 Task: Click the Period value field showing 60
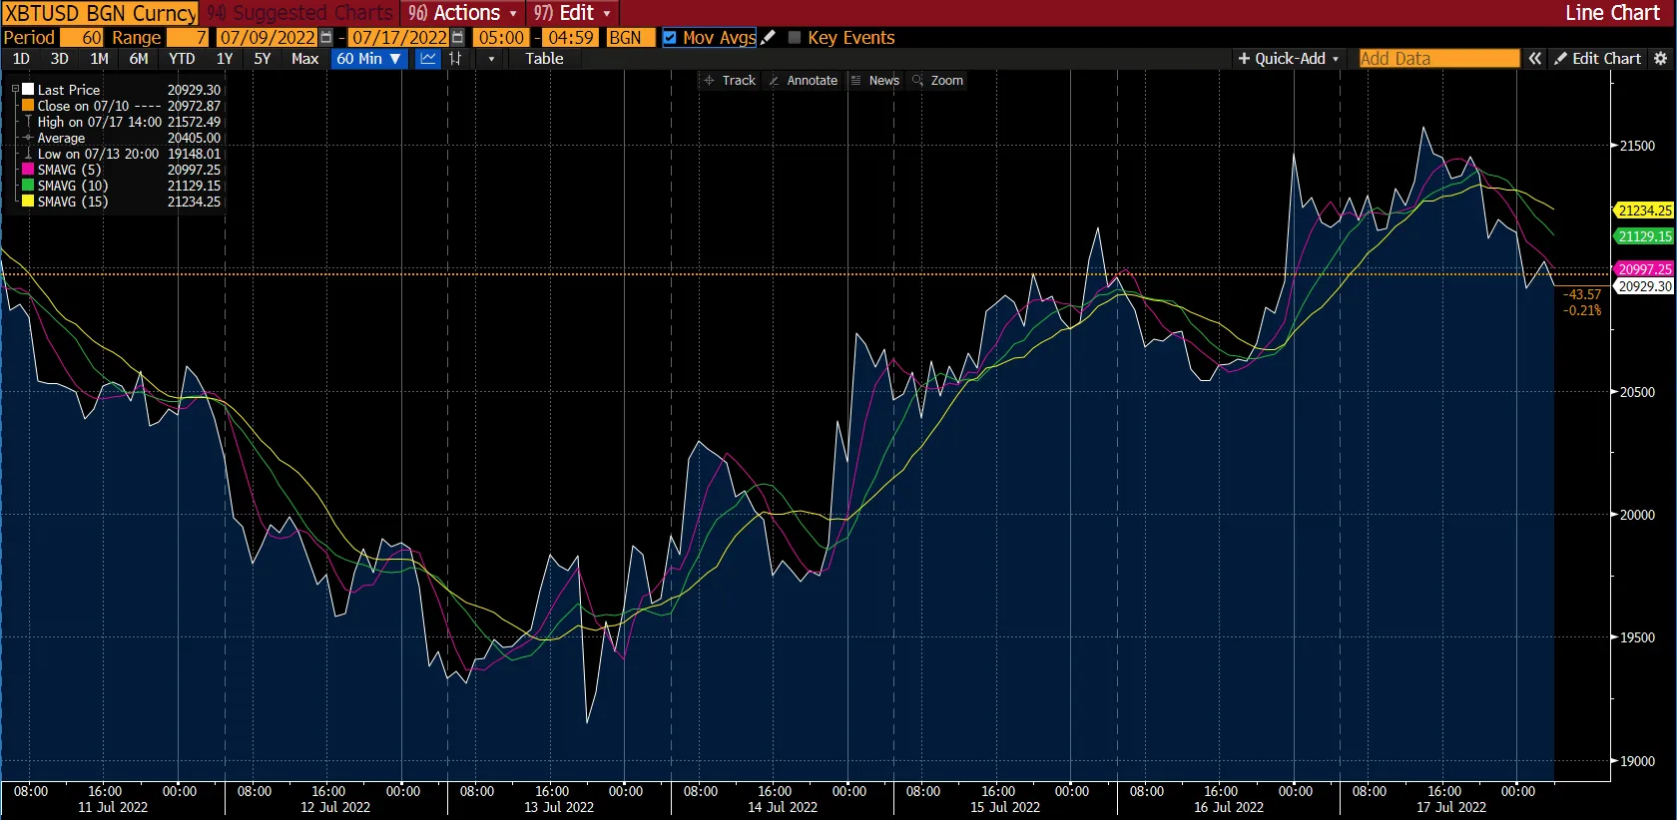(x=82, y=38)
